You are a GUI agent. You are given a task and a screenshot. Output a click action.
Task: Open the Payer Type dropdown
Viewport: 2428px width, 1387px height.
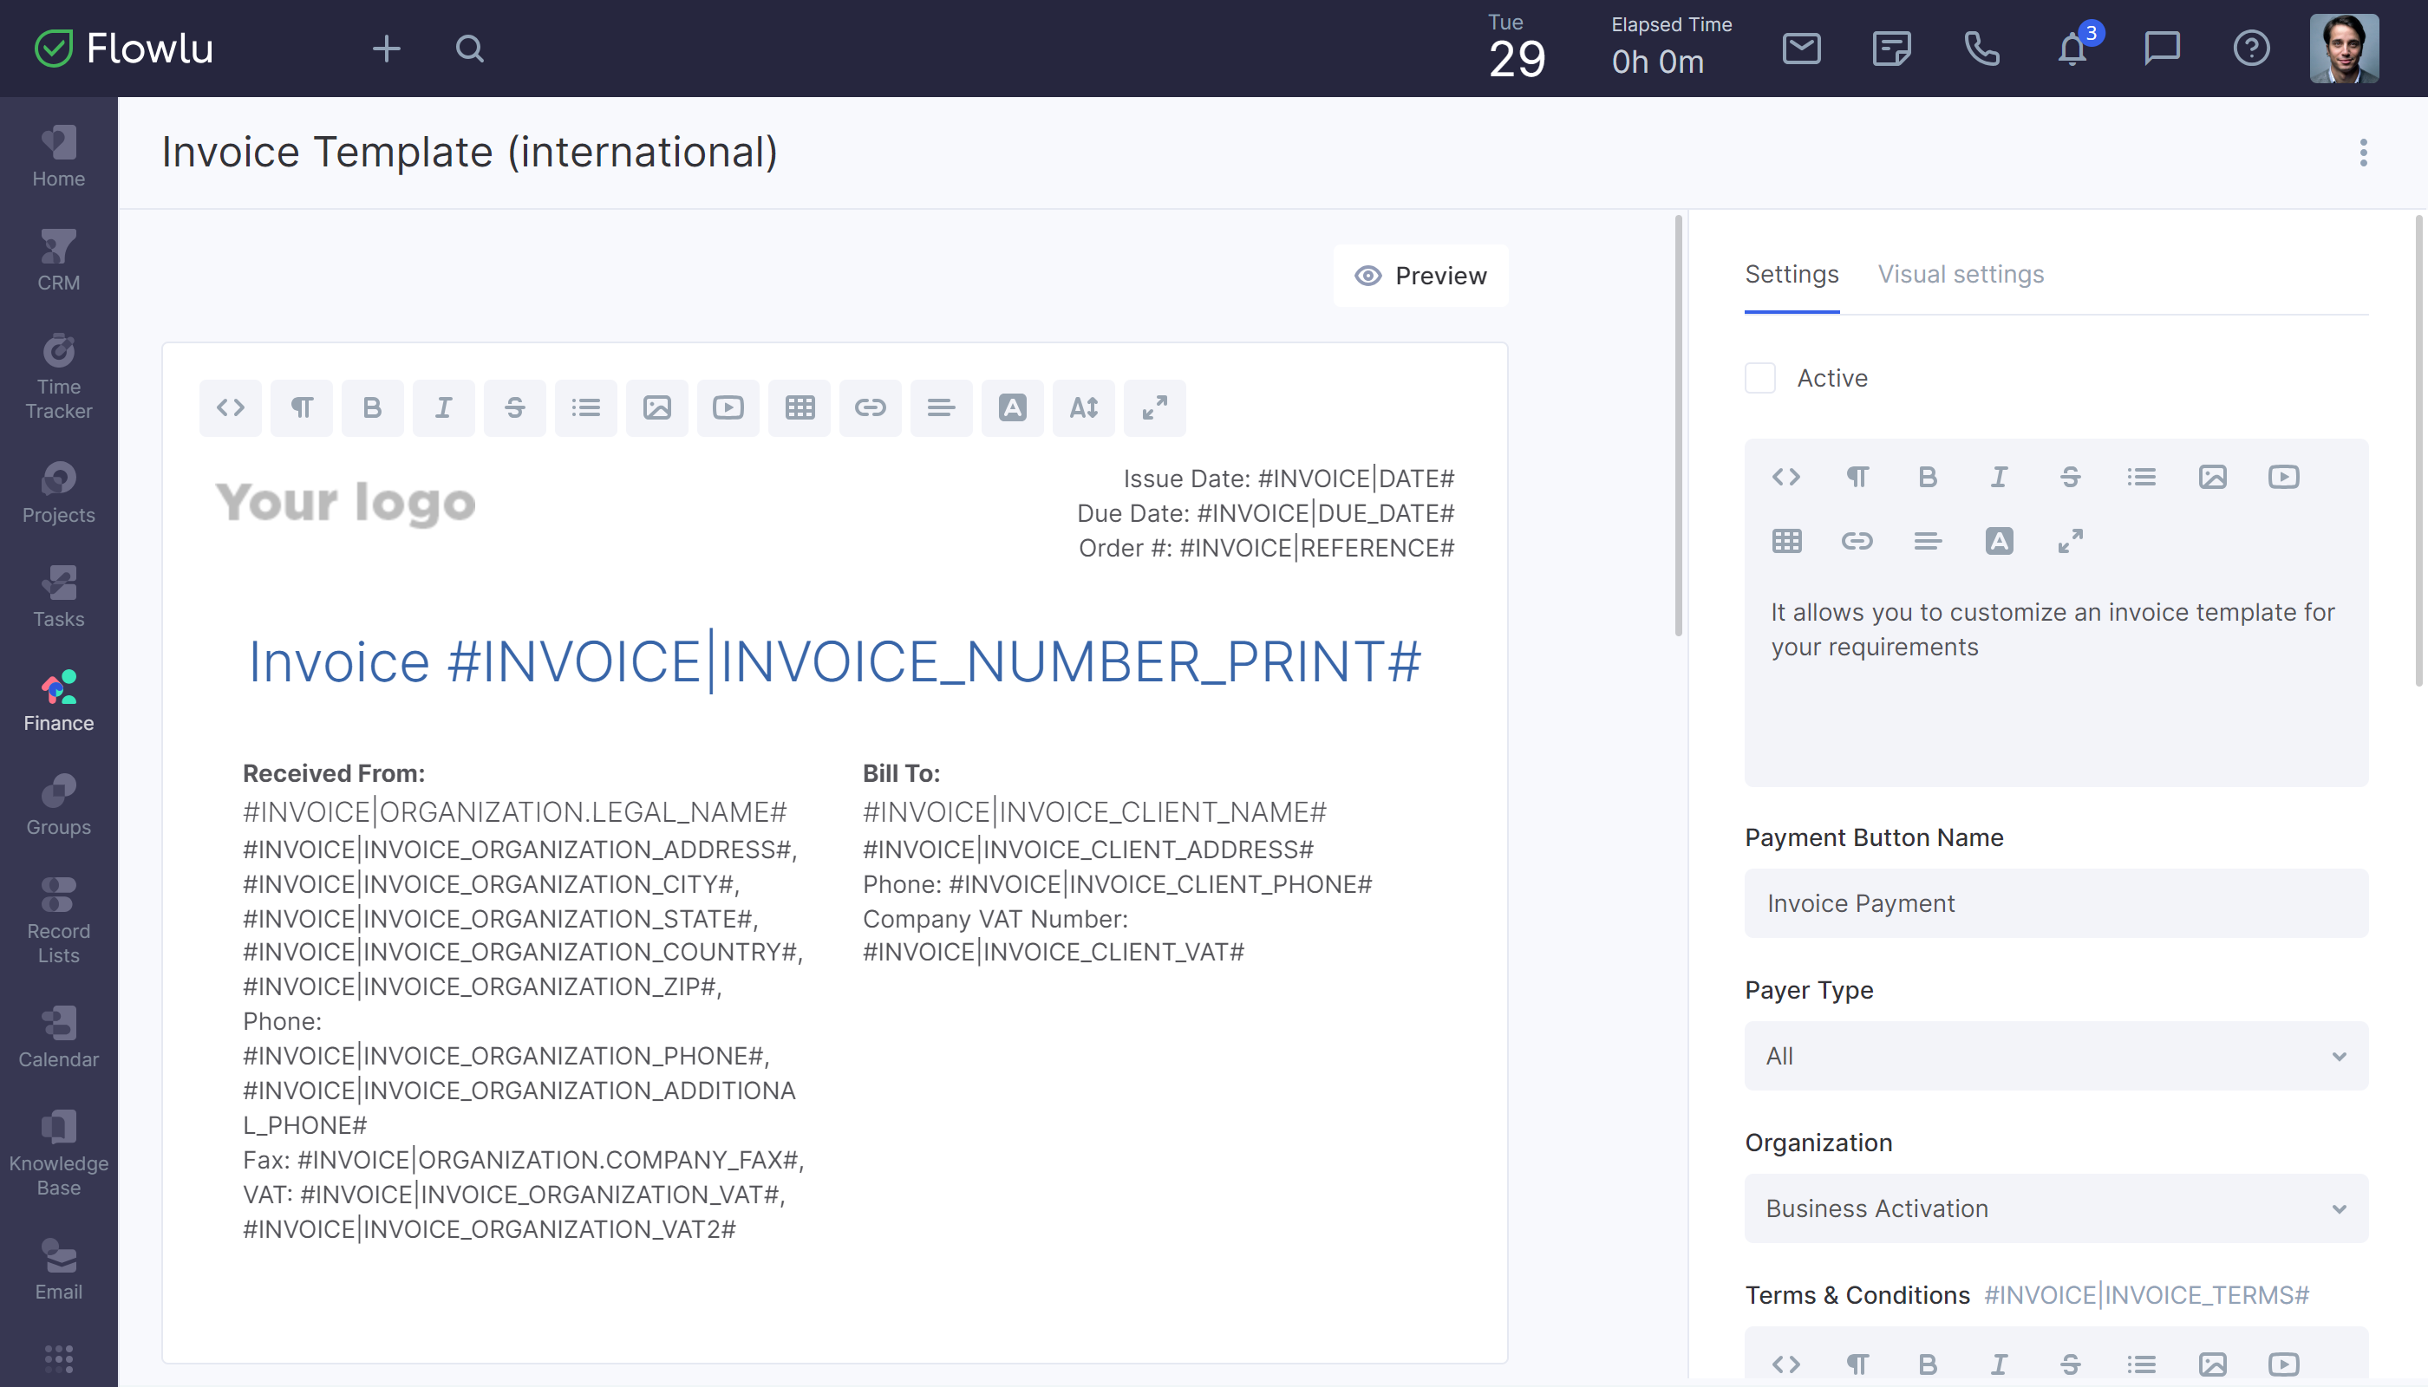pos(2055,1056)
